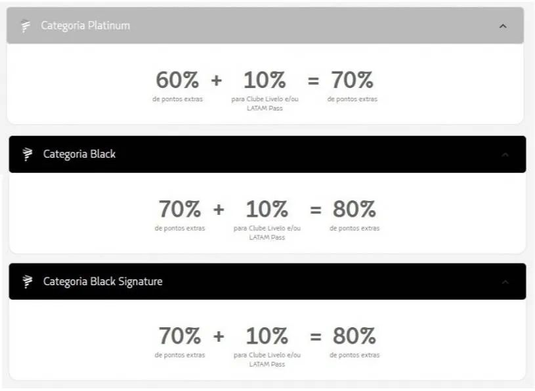Click the 70% total in Platinum section

352,81
